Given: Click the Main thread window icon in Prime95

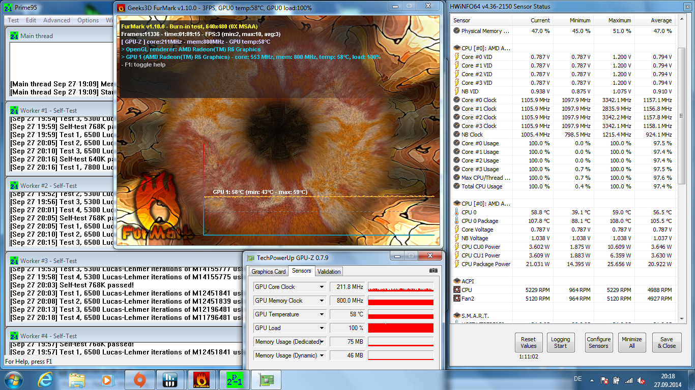Looking at the screenshot, I should click(14, 36).
